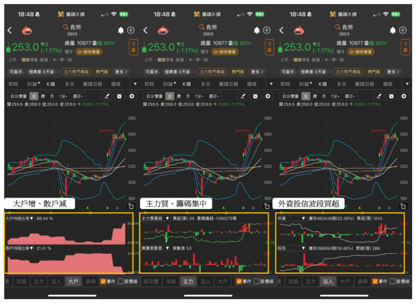Select the drawing pen tool on left screen
The width and height of the screenshot is (418, 305).
[107, 96]
